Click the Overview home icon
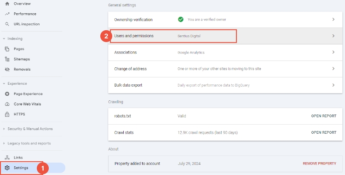 click(x=7, y=4)
